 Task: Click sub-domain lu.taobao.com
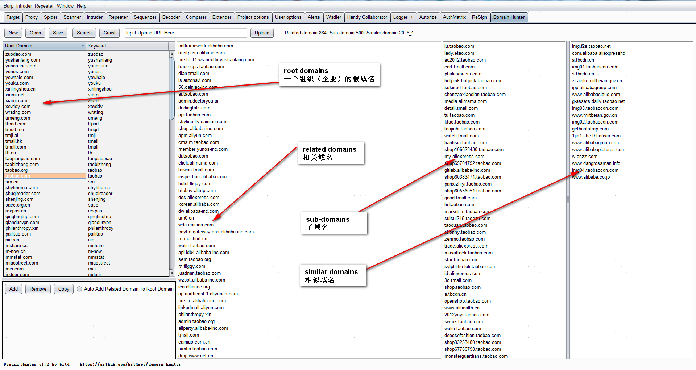(x=459, y=46)
